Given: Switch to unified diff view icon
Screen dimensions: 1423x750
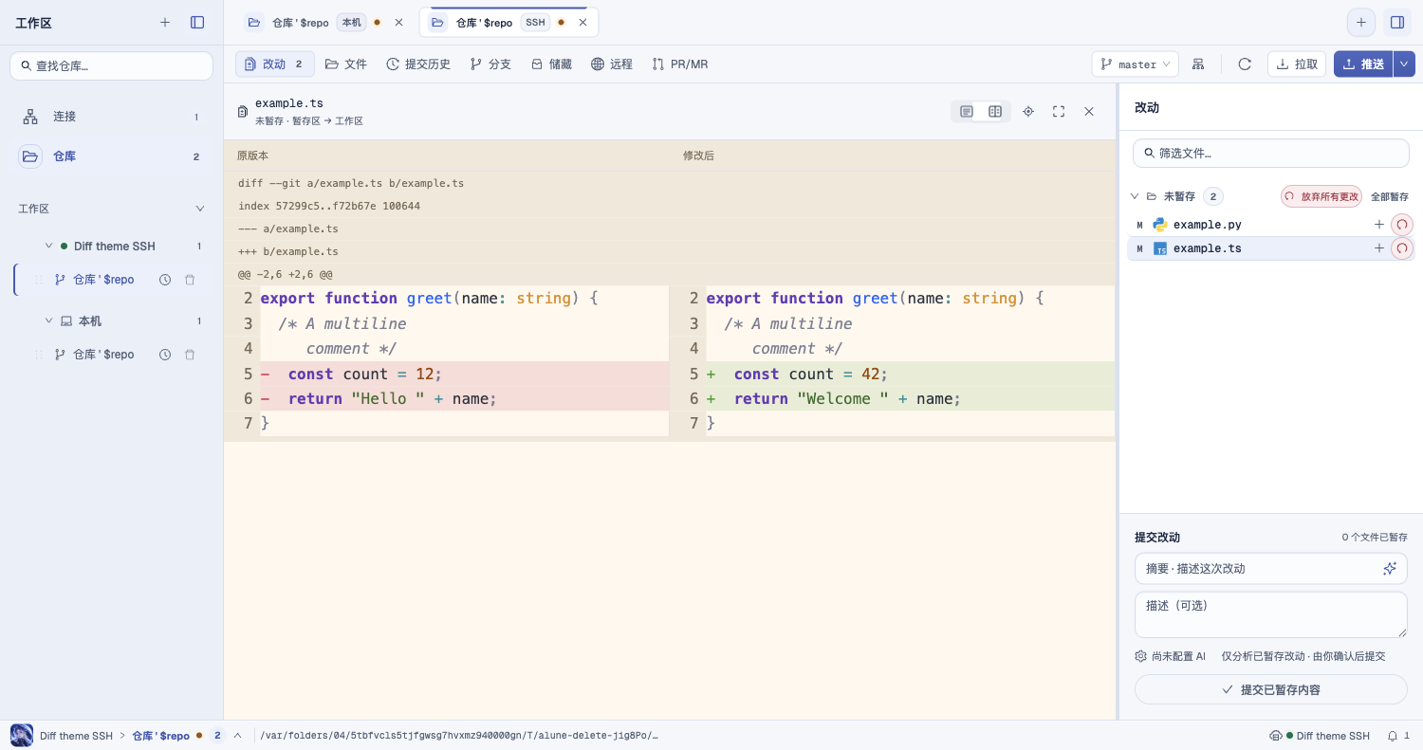Looking at the screenshot, I should [967, 112].
